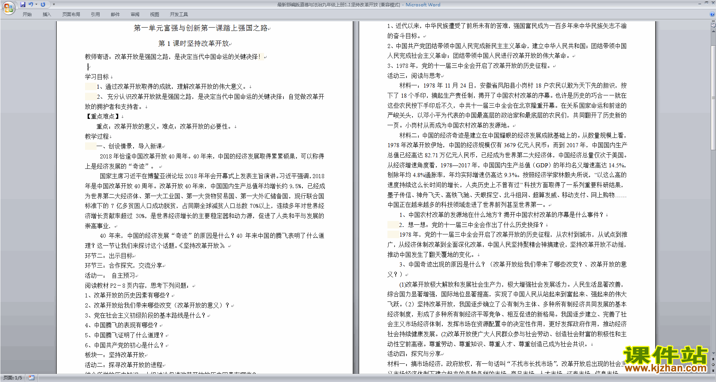The image size is (716, 382).
Task: Click the line starting 教师寄语
Action: point(174,57)
